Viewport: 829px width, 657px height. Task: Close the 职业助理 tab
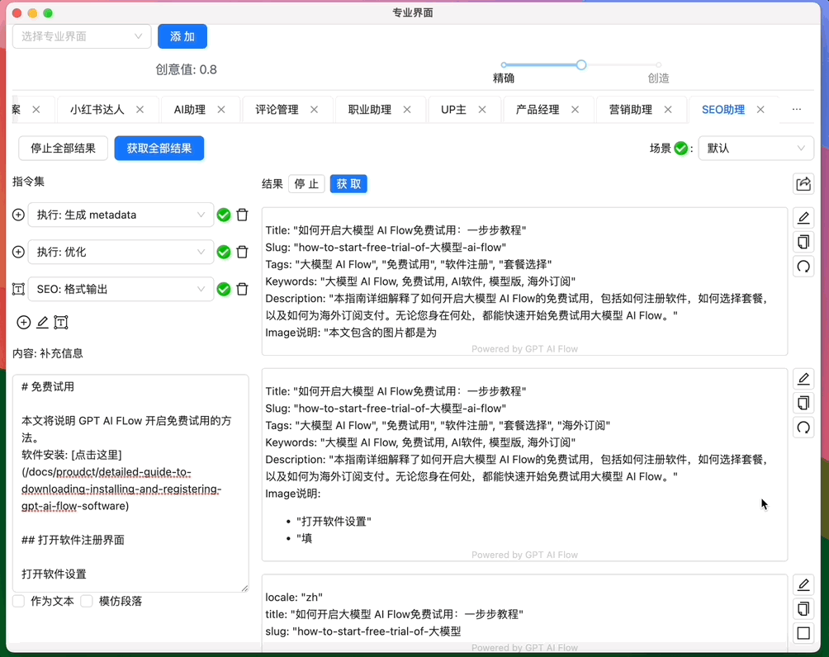click(x=407, y=110)
